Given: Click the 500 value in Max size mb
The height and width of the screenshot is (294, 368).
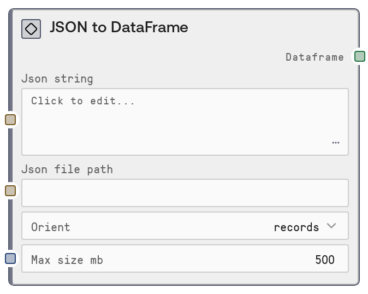Looking at the screenshot, I should 325,260.
